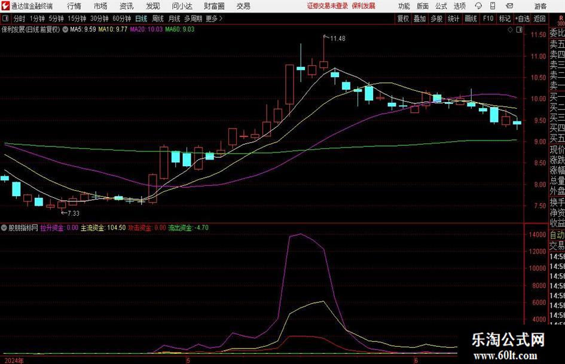This screenshot has height=364, width=565.
Task: Open the 多周期 view
Action: [x=193, y=19]
